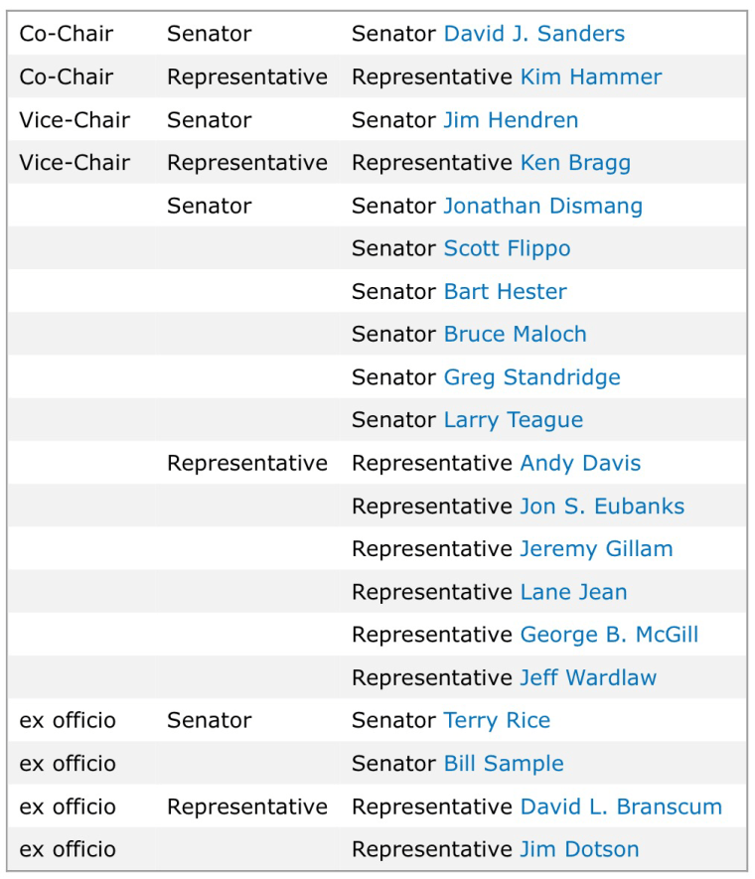755x879 pixels.
Task: Click the Jon S. Eubanks link
Action: [602, 507]
